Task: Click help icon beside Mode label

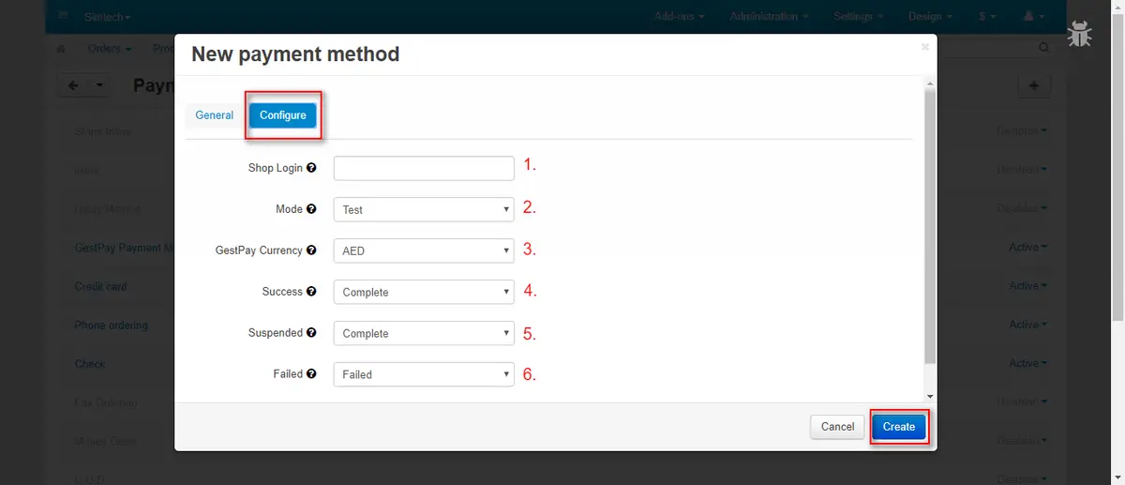Action: pos(311,209)
